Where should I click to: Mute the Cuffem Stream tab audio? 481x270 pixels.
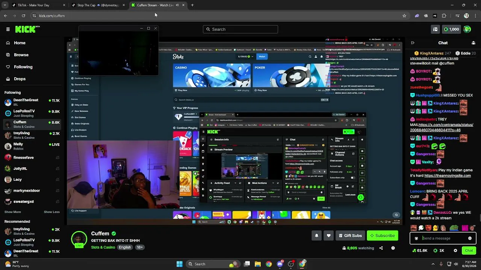[x=177, y=5]
